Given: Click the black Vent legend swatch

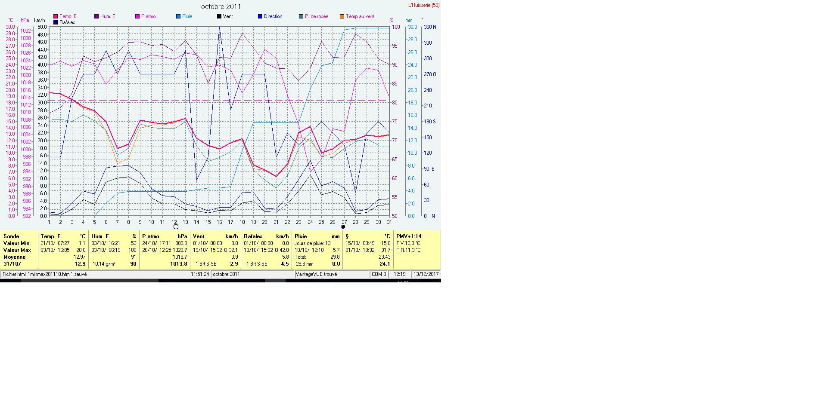Looking at the screenshot, I should point(219,16).
